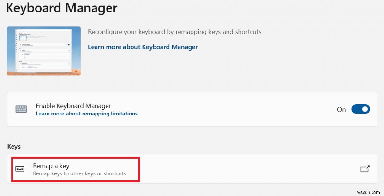Viewport: 384px width, 196px height.
Task: Open Learn more about Keyboard Manager link
Action: (143, 47)
